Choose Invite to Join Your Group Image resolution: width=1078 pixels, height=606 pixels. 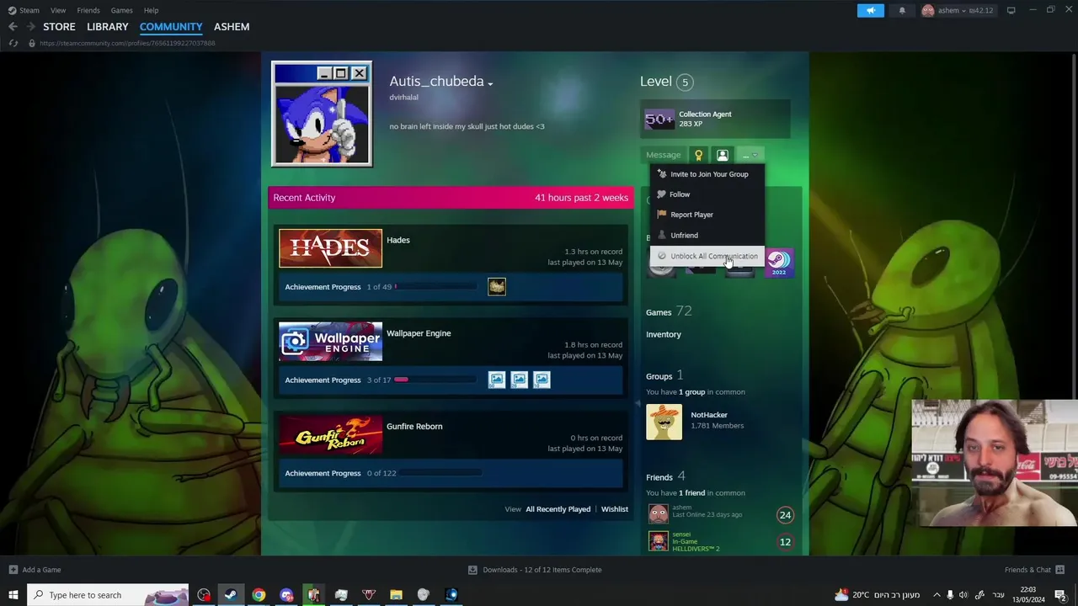coord(707,174)
